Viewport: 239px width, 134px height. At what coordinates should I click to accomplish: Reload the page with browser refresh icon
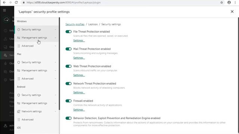click(x=16, y=3)
